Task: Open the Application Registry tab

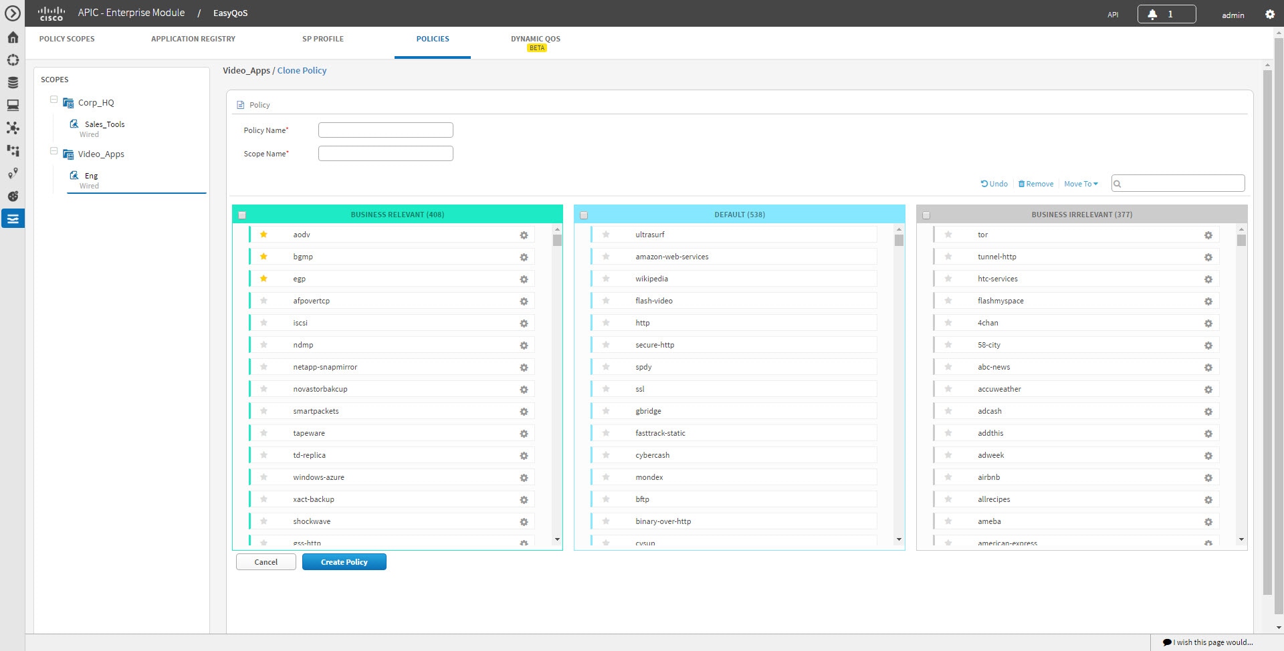Action: tap(193, 39)
